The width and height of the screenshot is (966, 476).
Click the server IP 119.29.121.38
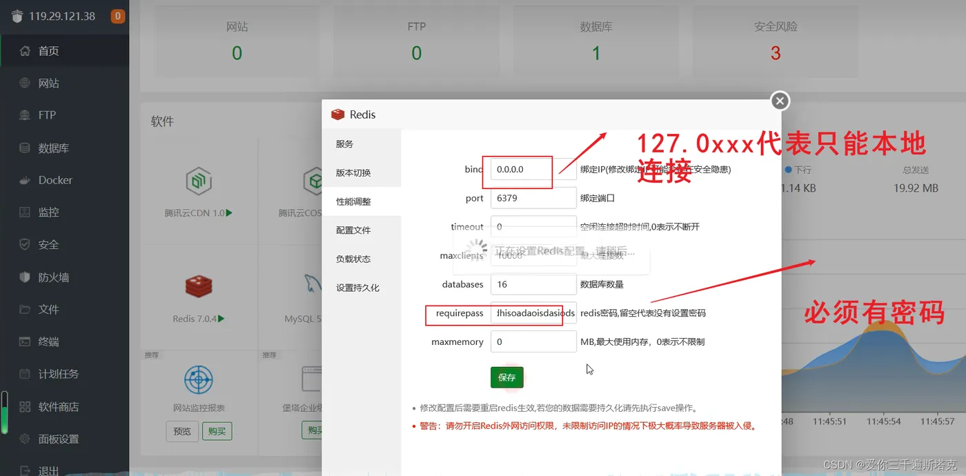coord(62,16)
